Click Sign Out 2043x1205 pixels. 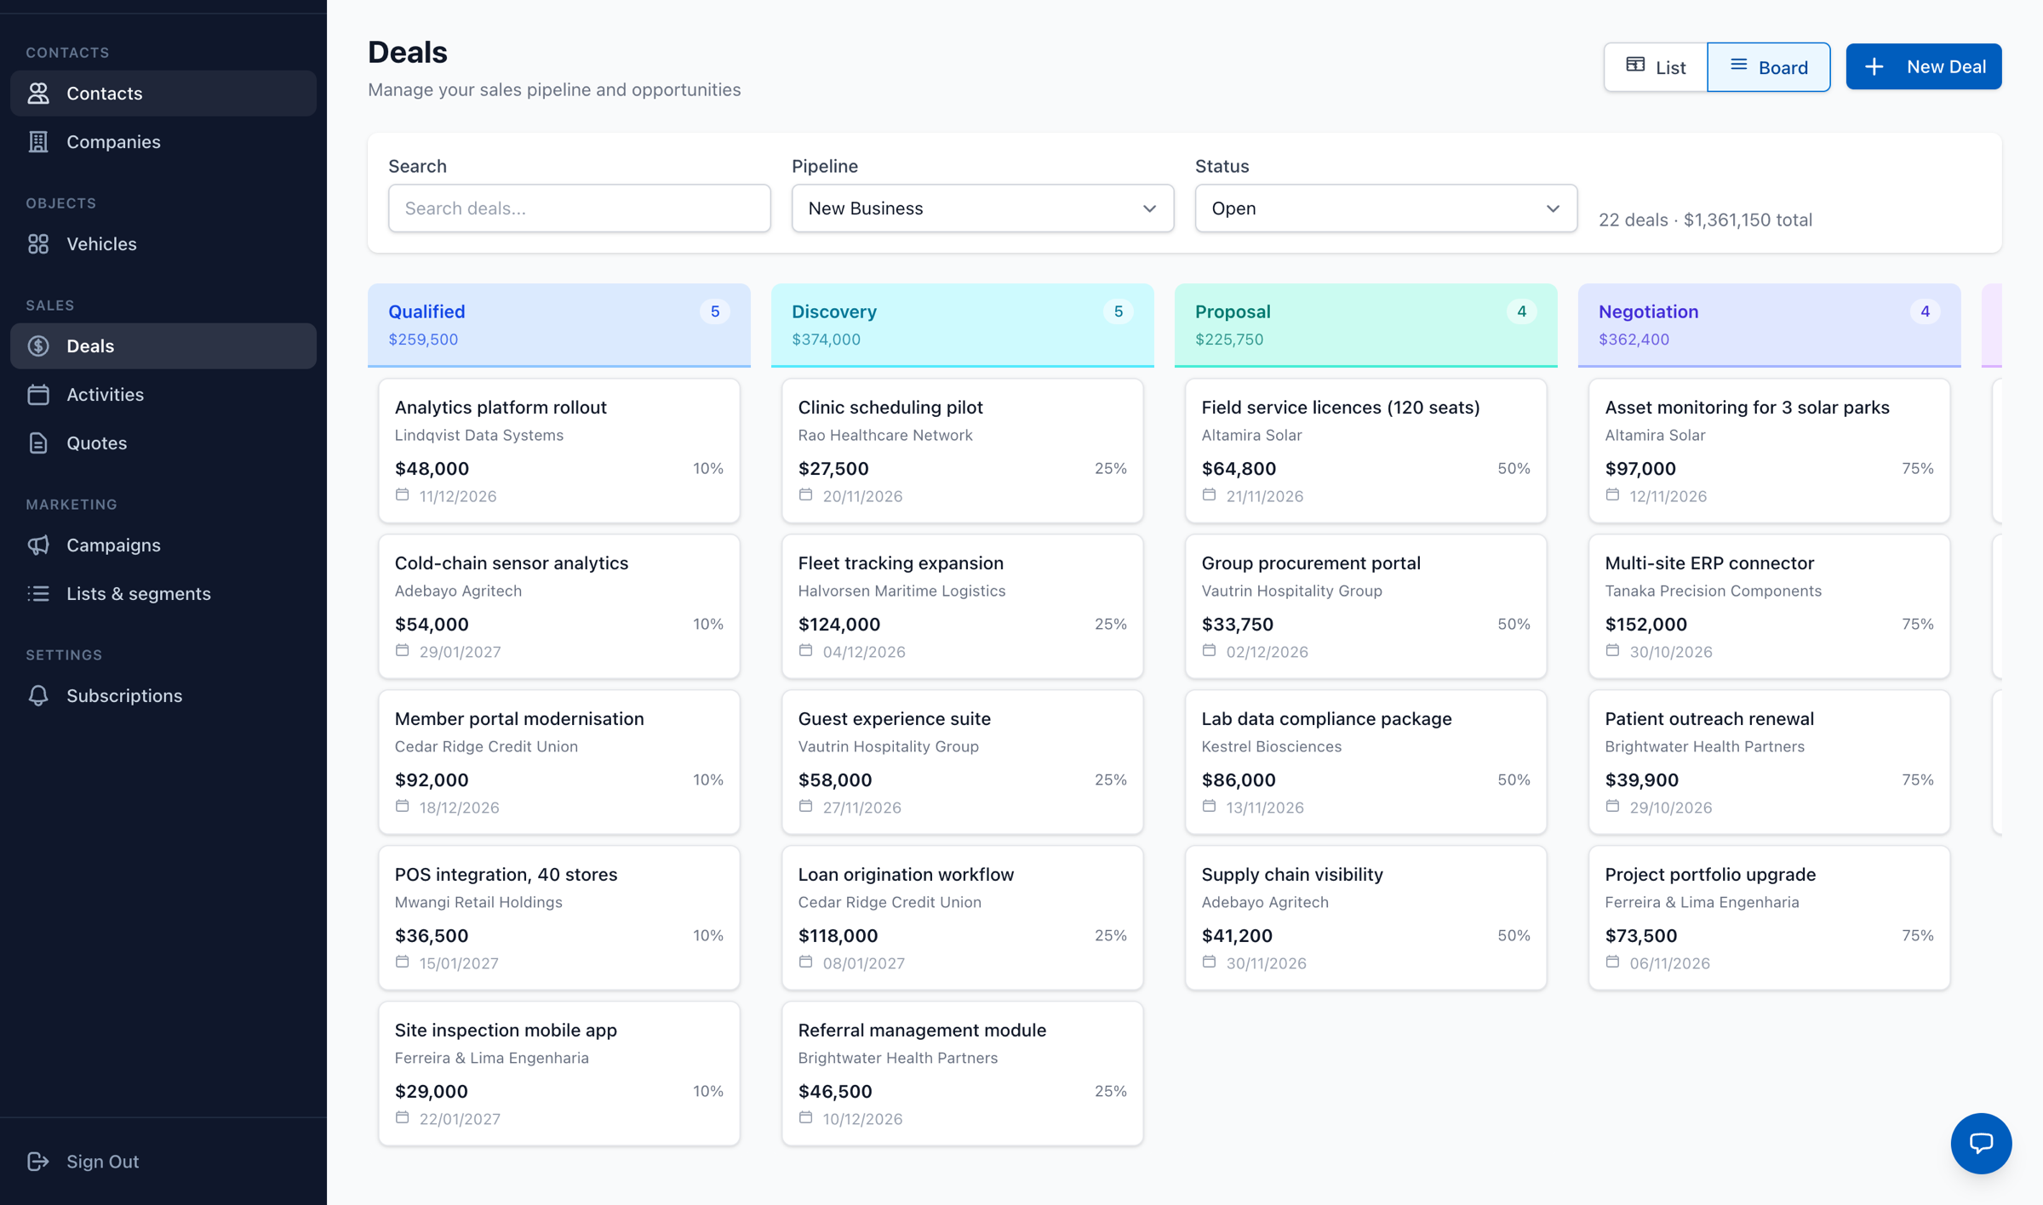coord(163,1161)
